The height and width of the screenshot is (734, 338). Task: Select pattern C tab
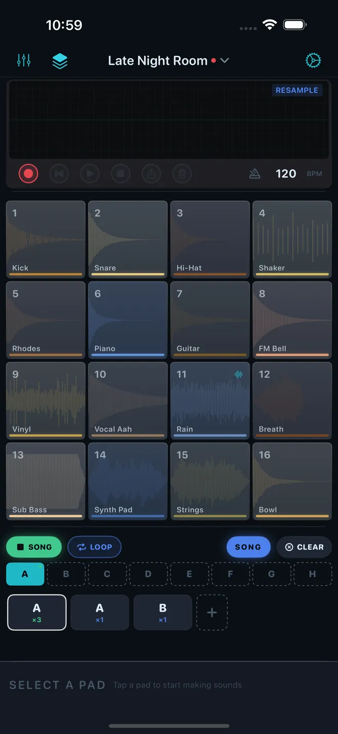[x=107, y=574]
